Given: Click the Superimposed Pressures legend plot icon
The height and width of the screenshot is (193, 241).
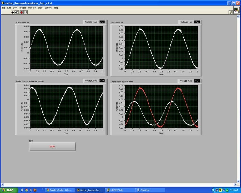Looking at the screenshot, I should point(197,81).
